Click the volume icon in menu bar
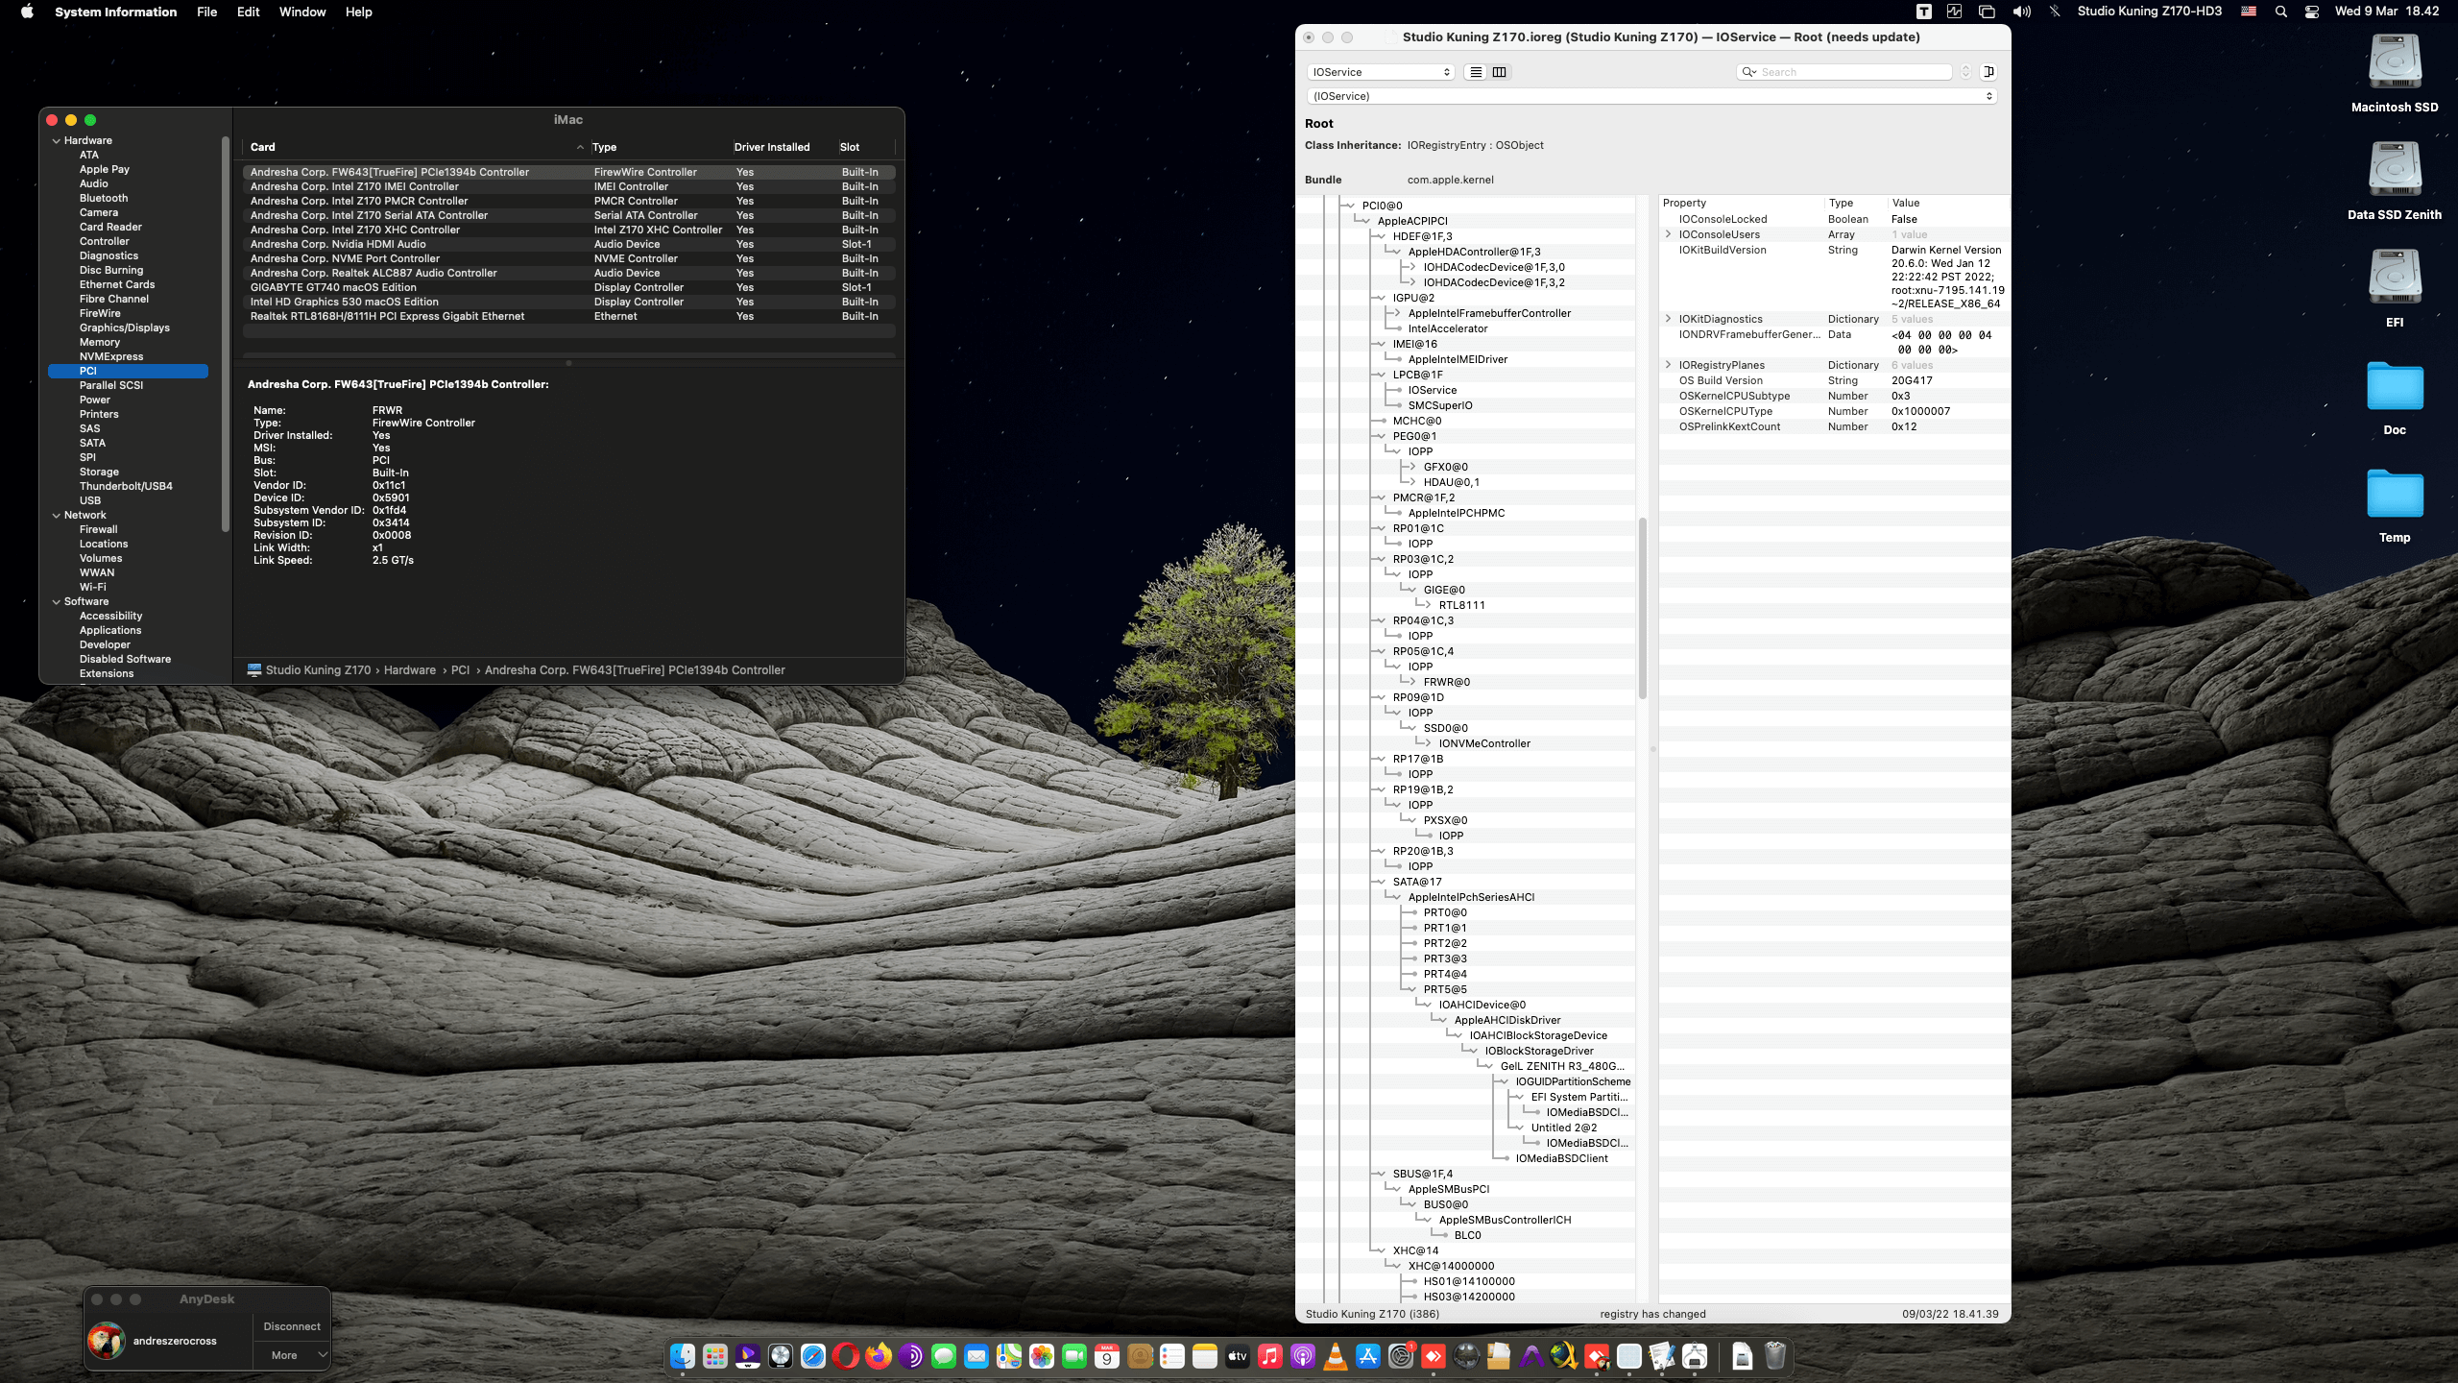Viewport: 2458px width, 1383px height. [2021, 12]
